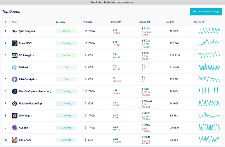Click the ENBank cube icon
This screenshot has width=225, height=147.
tap(15, 67)
